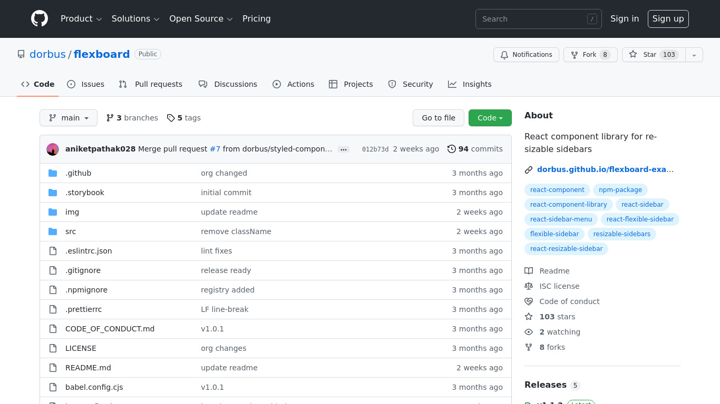Switch to the Security tab
Image resolution: width=720 pixels, height=404 pixels.
411,84
